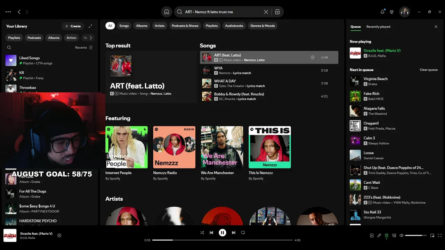
Task: Open the Friend Activity icon
Action: (391, 12)
